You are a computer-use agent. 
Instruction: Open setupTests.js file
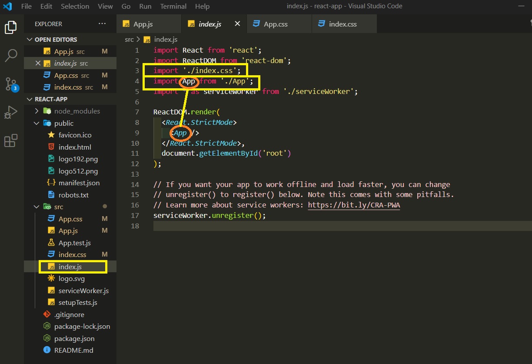70,302
